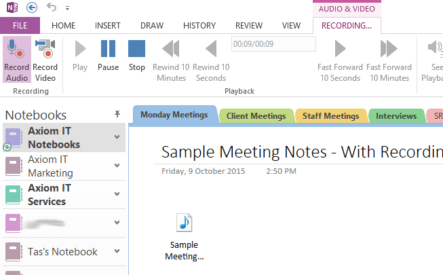The height and width of the screenshot is (275, 443).
Task: Switch to the INSERT ribbon tab
Action: pos(108,26)
